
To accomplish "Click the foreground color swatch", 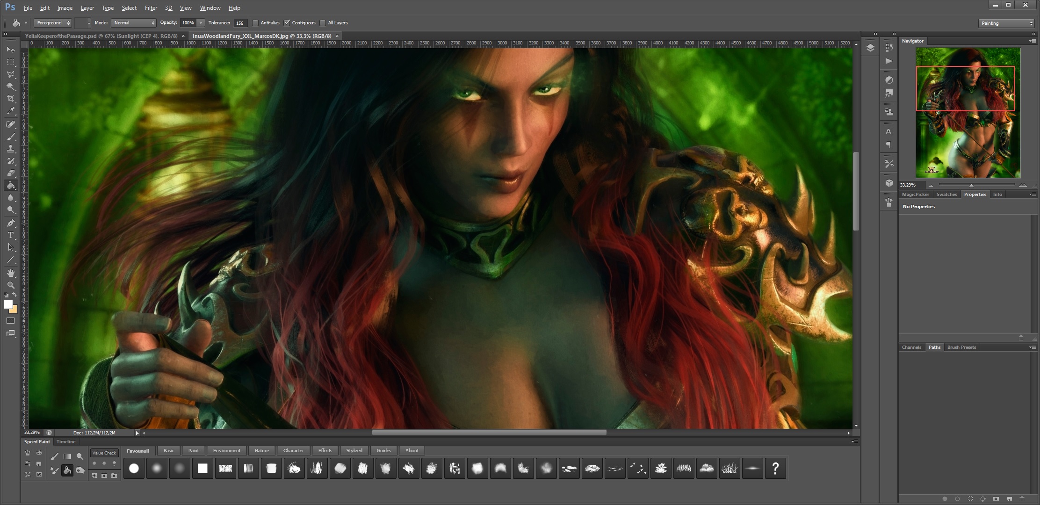I will [8, 304].
